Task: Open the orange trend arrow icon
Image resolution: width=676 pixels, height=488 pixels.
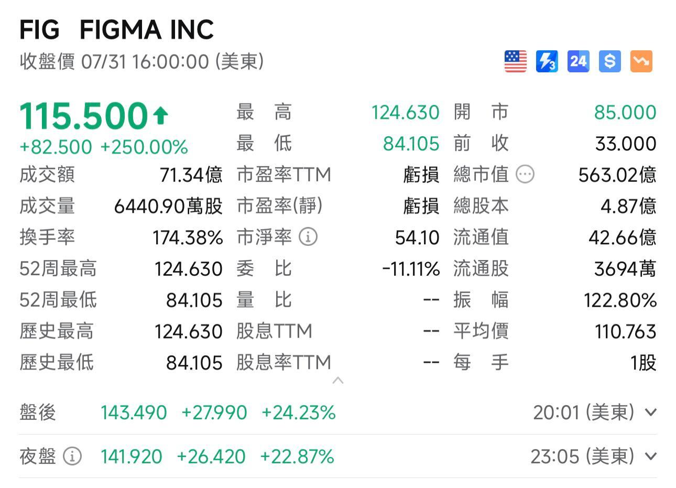Action: tap(640, 61)
